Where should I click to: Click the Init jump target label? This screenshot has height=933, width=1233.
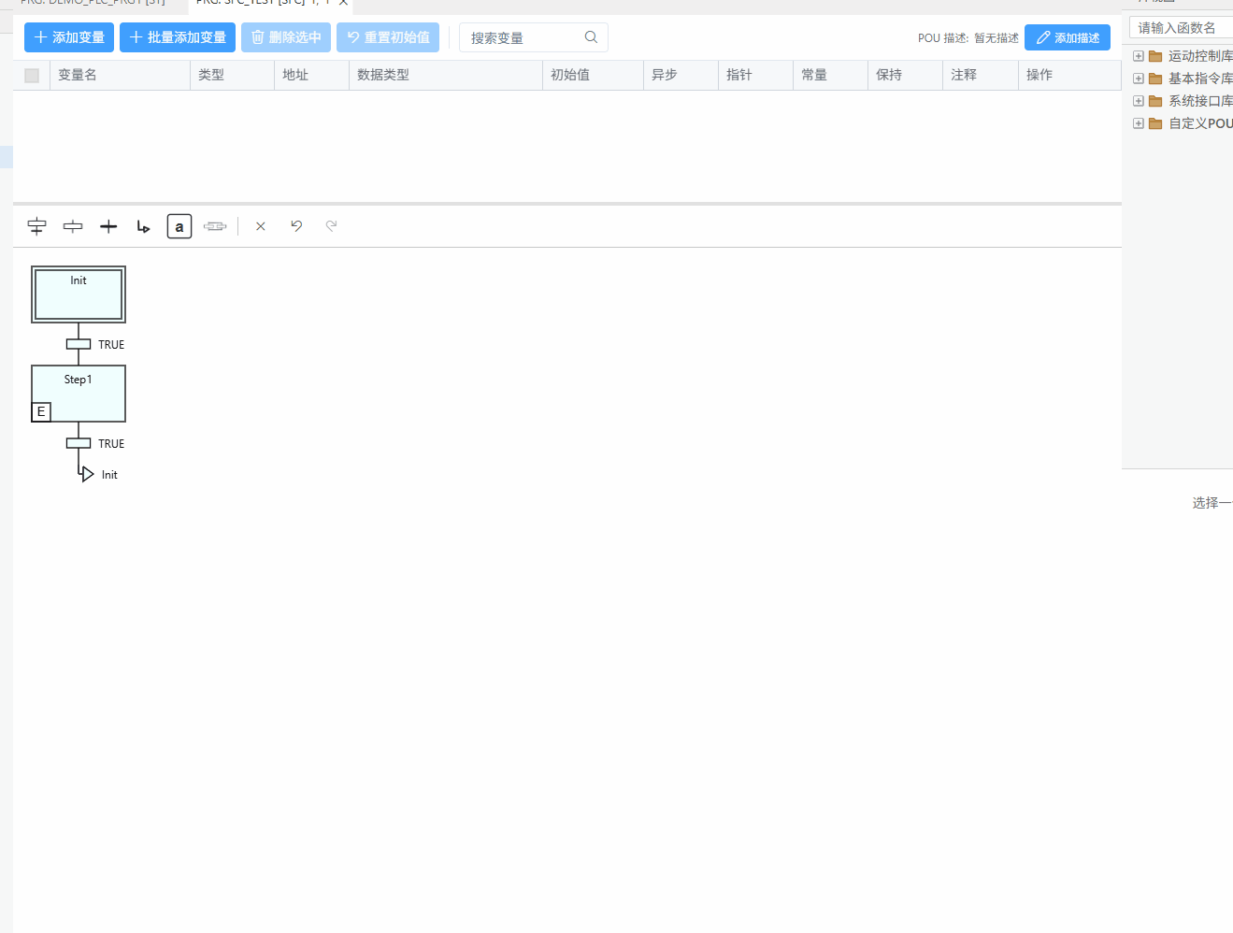pos(109,475)
